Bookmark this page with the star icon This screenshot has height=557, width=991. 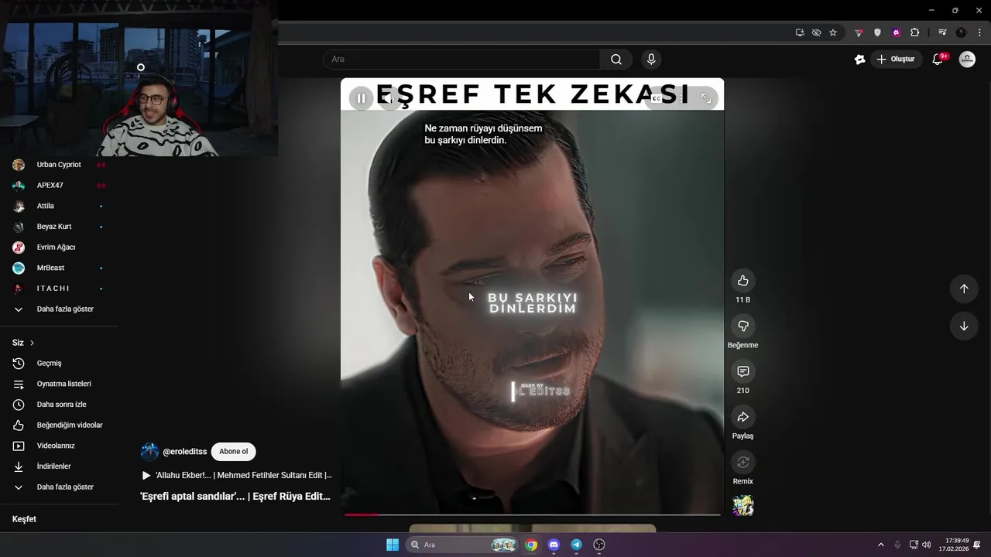click(833, 32)
